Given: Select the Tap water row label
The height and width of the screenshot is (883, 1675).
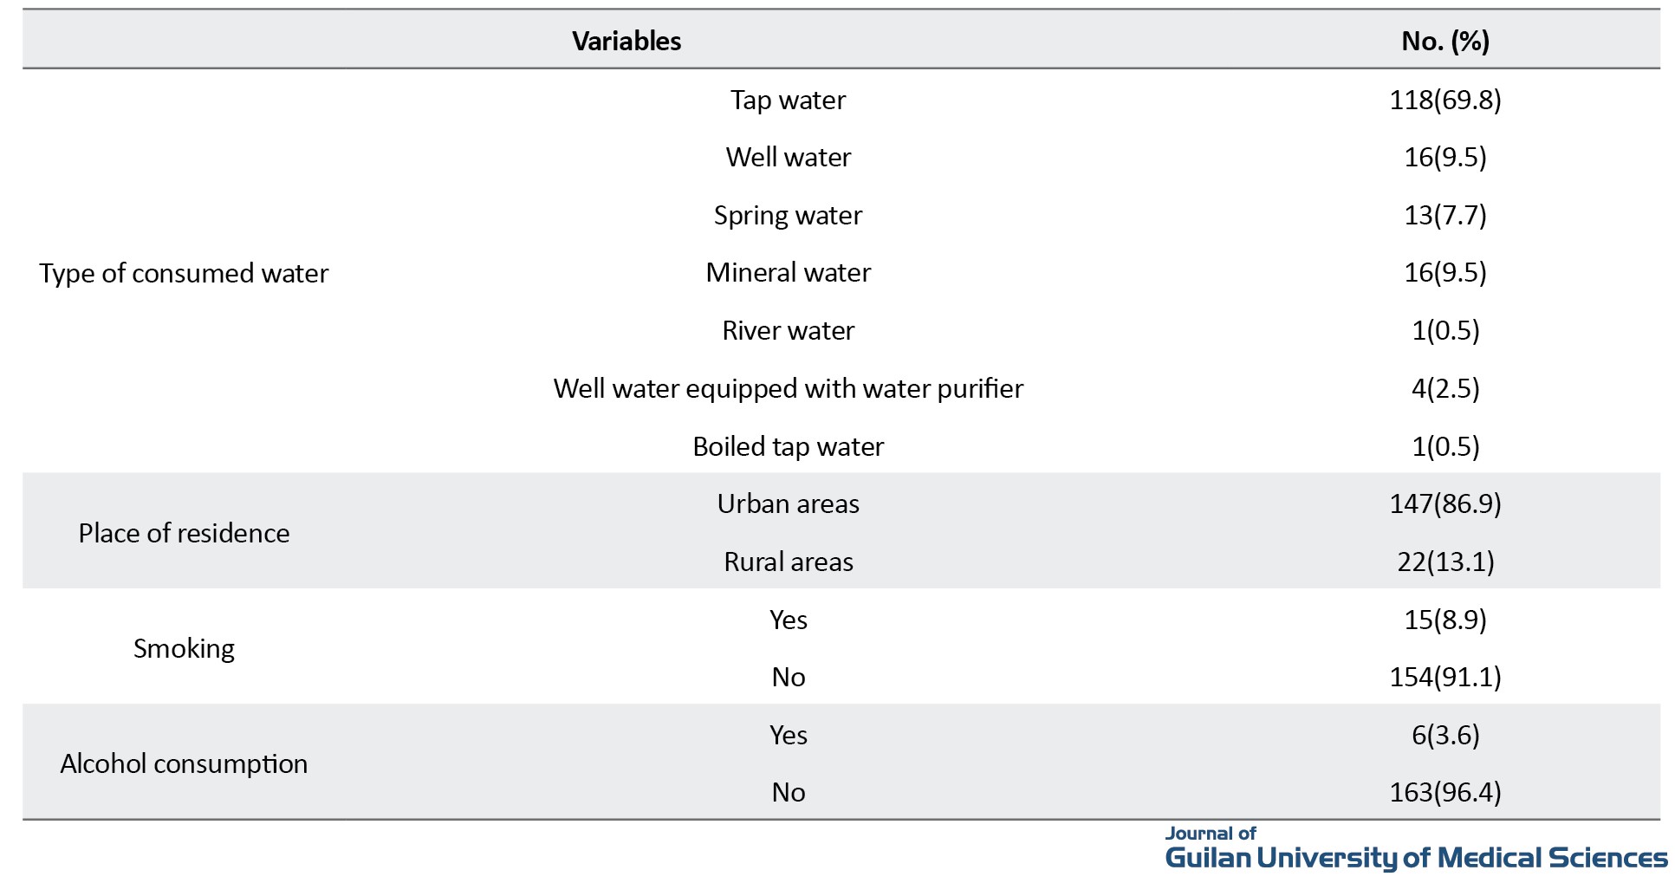Looking at the screenshot, I should pyautogui.click(x=788, y=100).
